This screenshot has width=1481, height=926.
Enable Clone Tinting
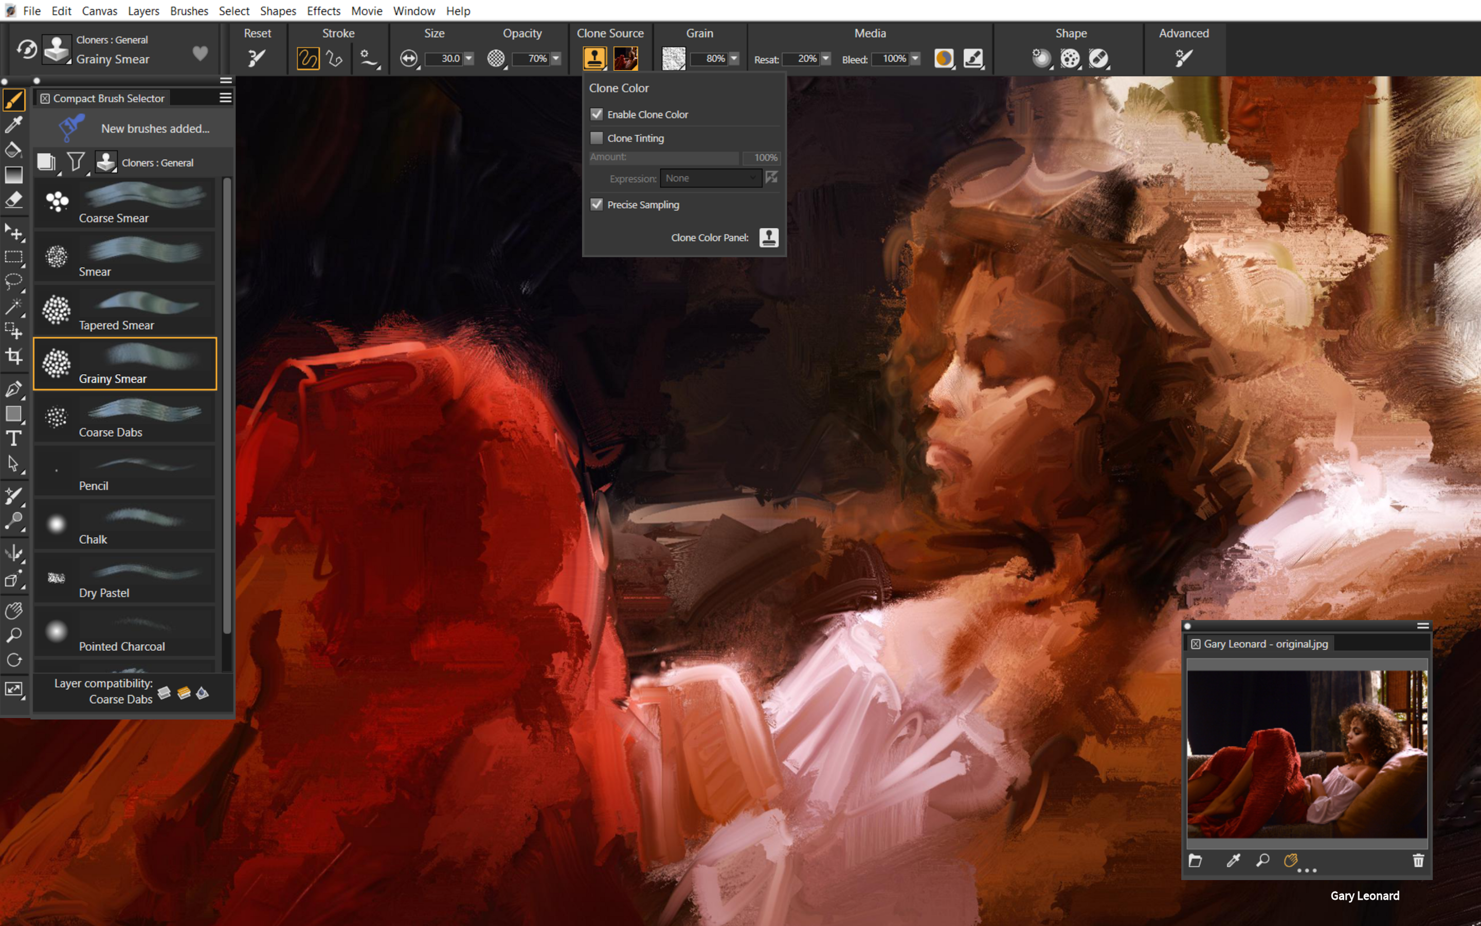point(597,138)
